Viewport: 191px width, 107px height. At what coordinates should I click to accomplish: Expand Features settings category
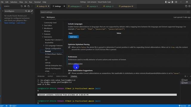[43, 34]
